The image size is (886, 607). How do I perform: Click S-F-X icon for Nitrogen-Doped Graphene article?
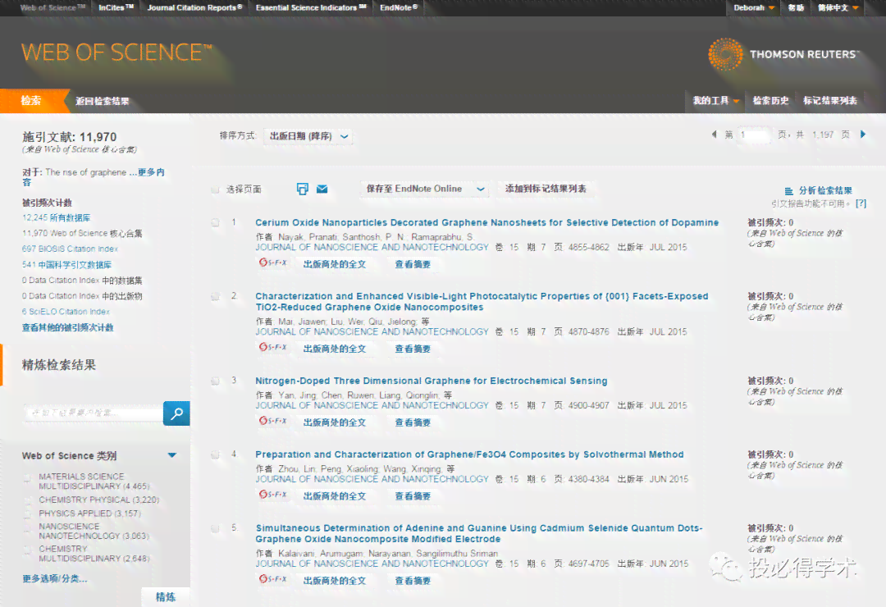click(x=273, y=421)
